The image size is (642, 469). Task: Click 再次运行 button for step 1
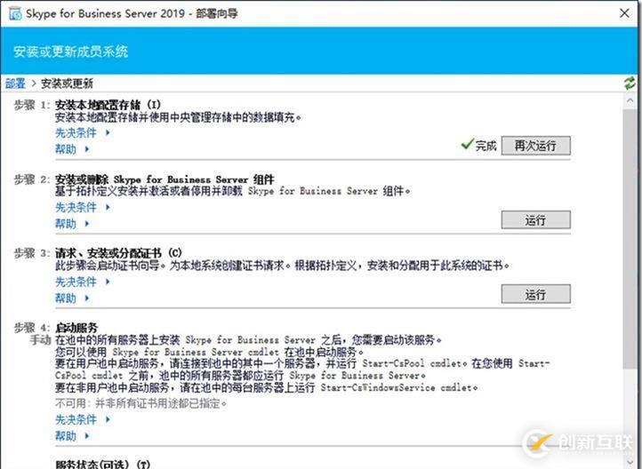535,146
